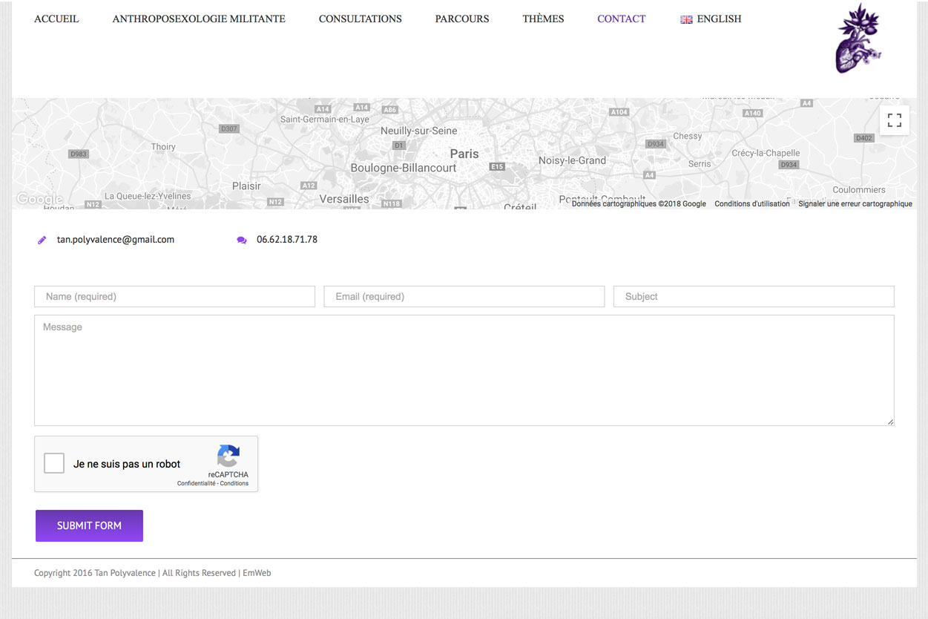Toggle fullscreen view on the map

coord(895,120)
